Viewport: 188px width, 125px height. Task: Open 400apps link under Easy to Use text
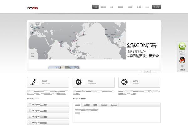pyautogui.click(x=33, y=98)
